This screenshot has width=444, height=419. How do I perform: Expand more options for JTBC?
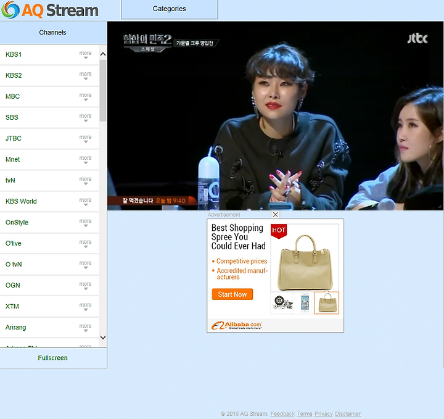point(86,138)
